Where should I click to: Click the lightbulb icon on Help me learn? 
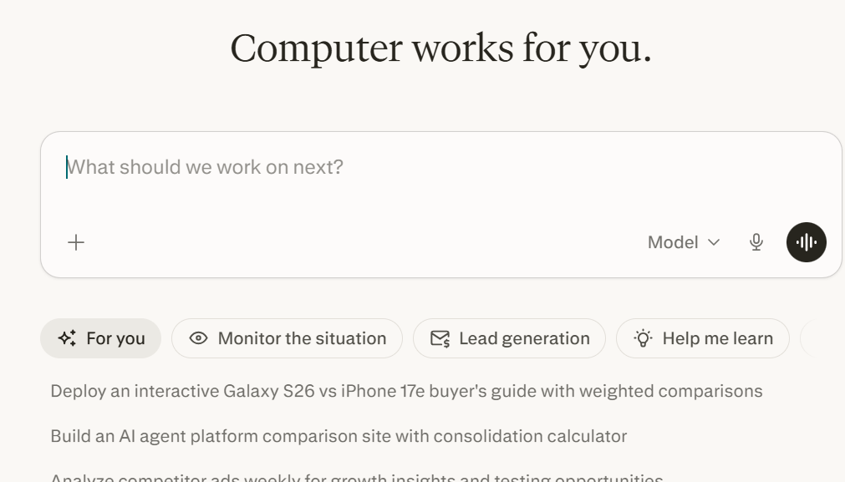coord(643,338)
